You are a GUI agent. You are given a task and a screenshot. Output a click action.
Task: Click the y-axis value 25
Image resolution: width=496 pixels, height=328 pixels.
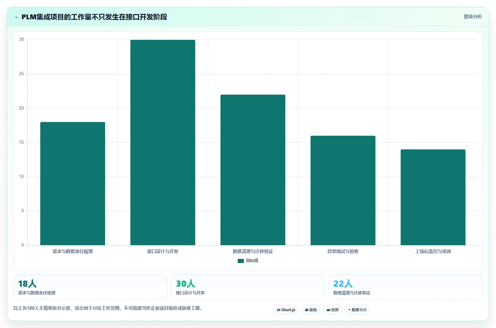click(21, 74)
